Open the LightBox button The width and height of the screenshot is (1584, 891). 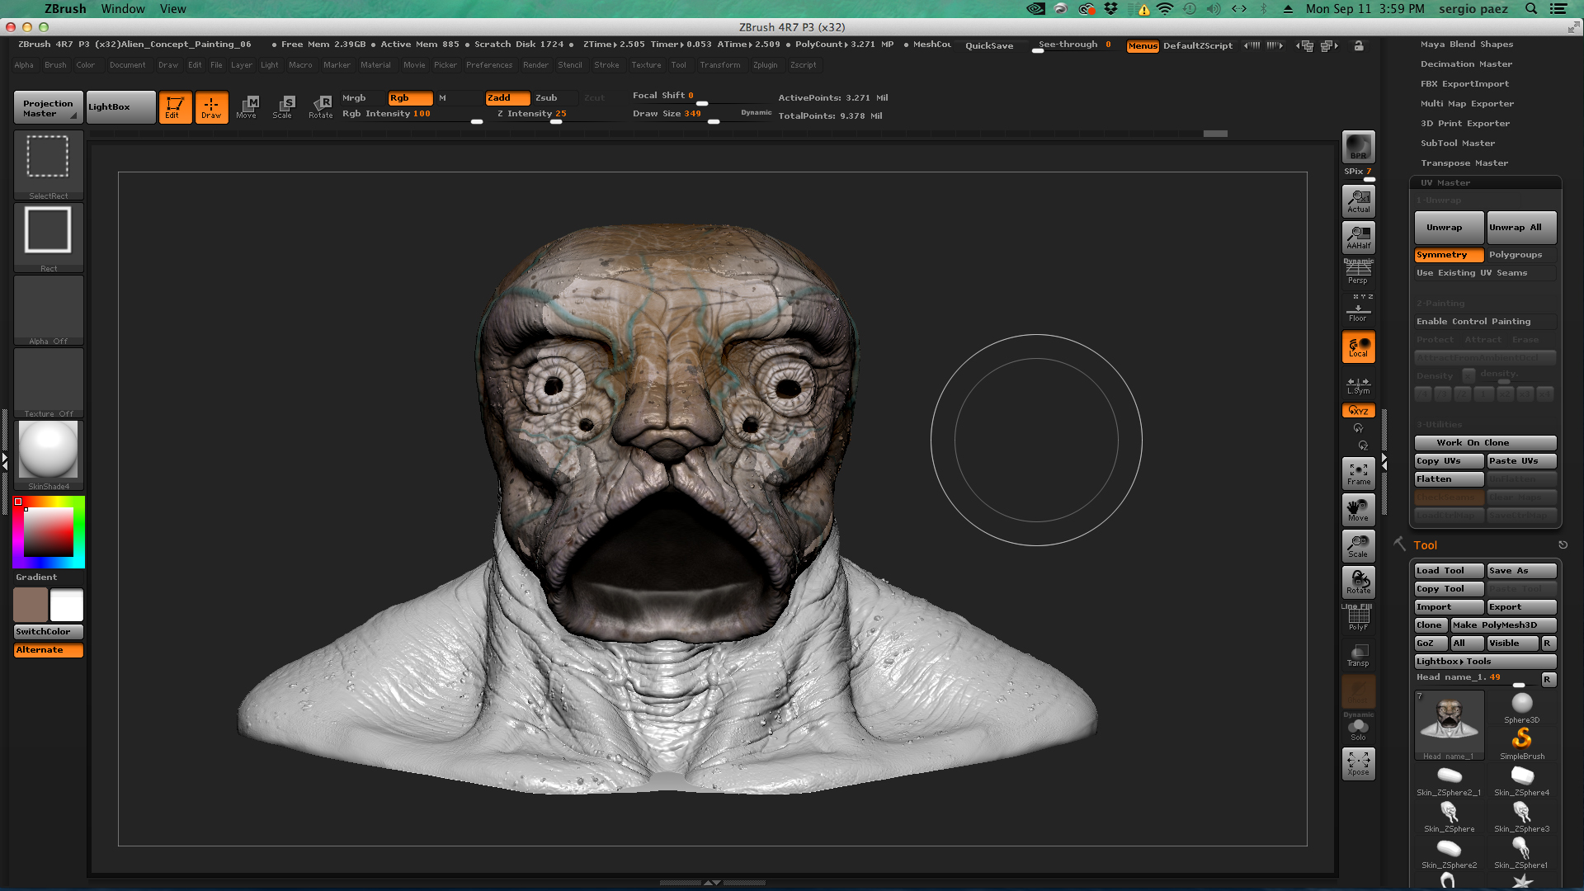120,107
